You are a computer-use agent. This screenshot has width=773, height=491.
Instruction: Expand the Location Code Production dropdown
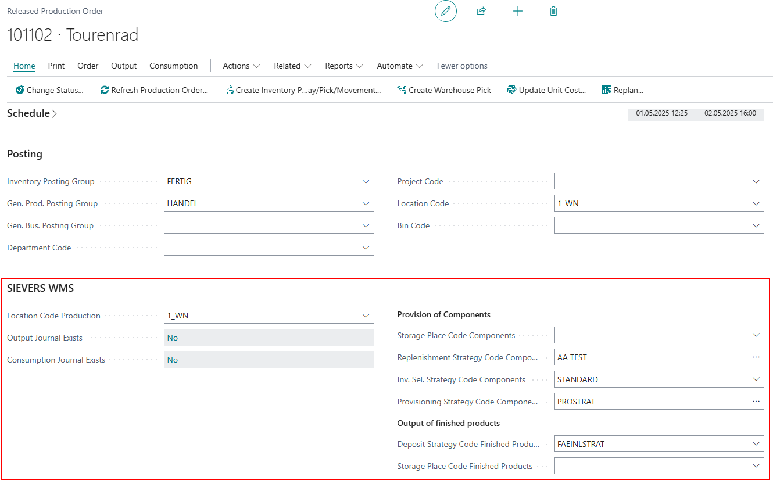tap(366, 316)
